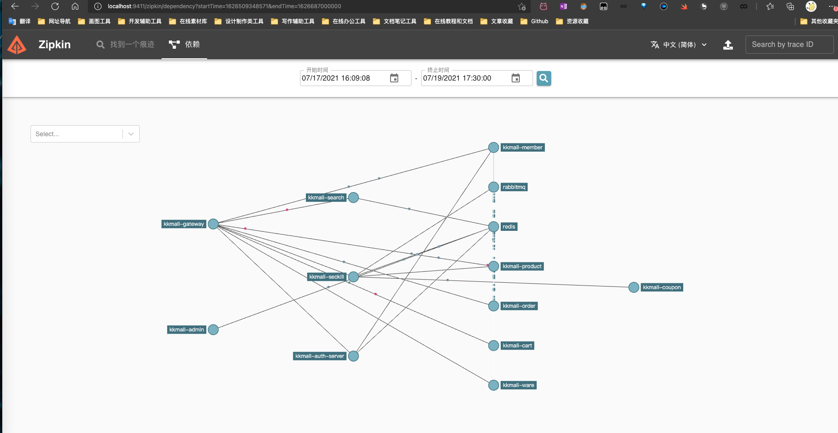Screen dimensions: 838x433
Task: Click the Zipkin logo icon
Action: [17, 45]
